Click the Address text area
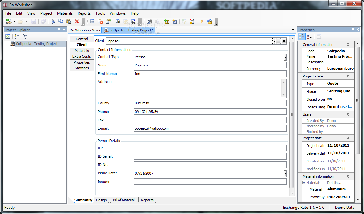This screenshot has width=364, height=214. coord(210,88)
